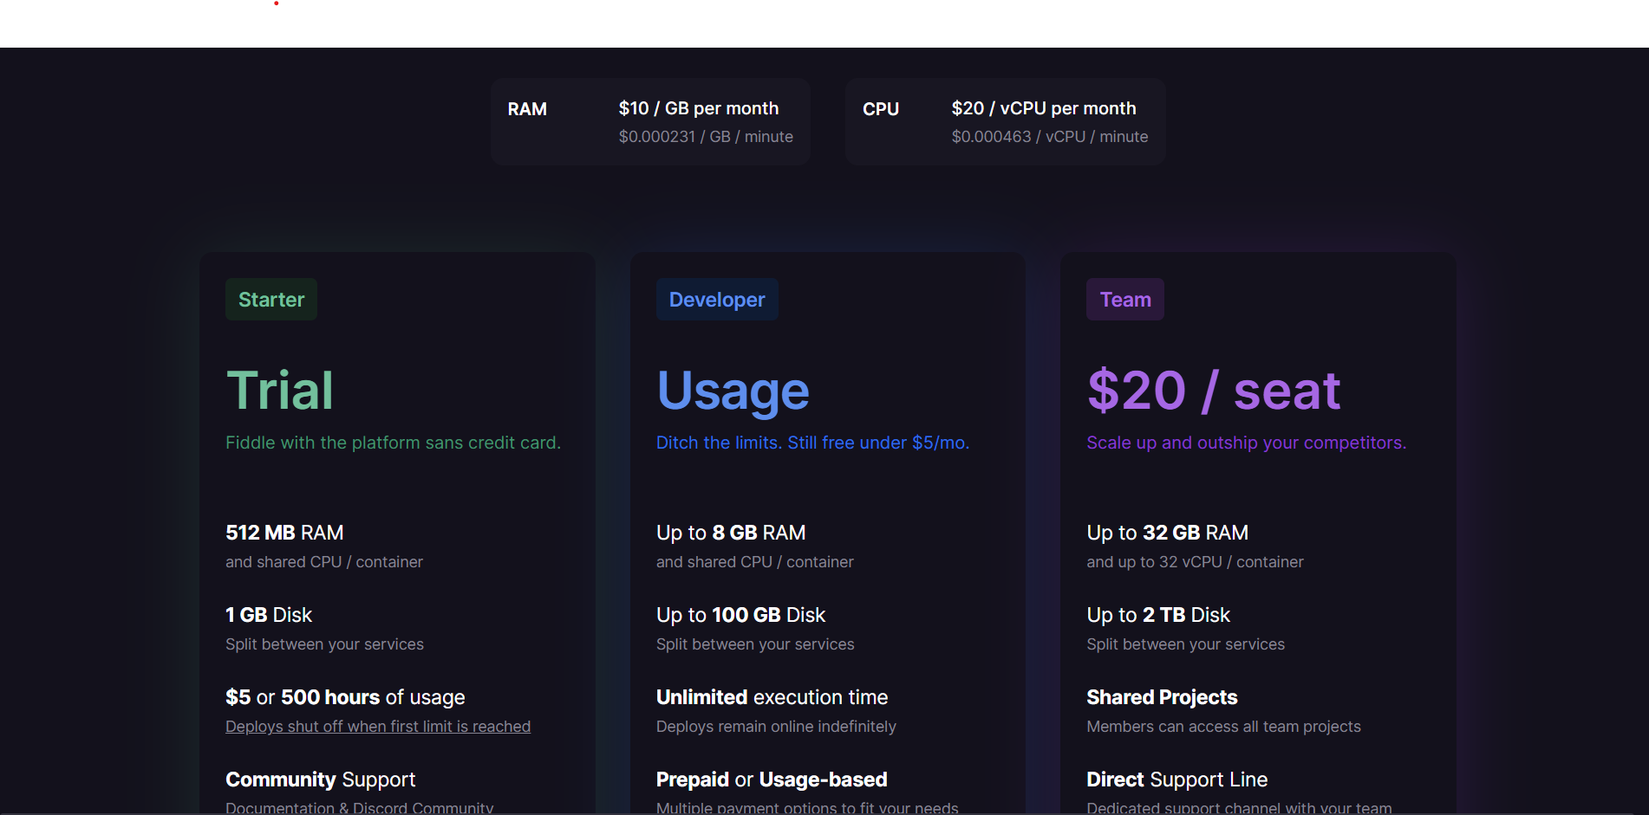Click the 'Trial' plan heading

(x=279, y=391)
